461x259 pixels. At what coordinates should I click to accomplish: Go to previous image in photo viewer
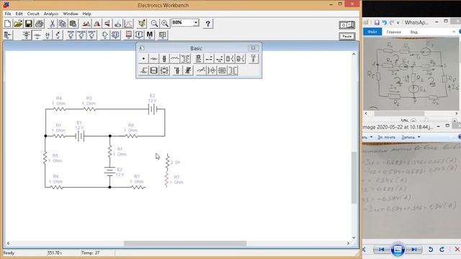(382, 250)
